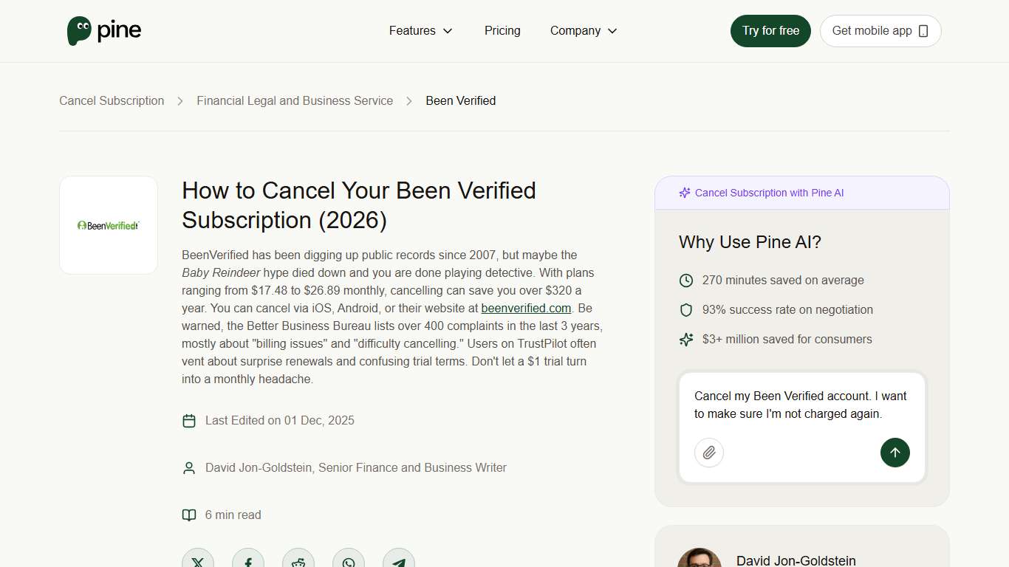
Task: Share the article on Telegram
Action: (398, 561)
